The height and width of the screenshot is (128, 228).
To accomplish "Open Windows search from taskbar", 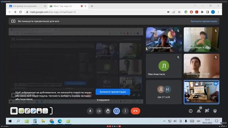I will (18, 121).
